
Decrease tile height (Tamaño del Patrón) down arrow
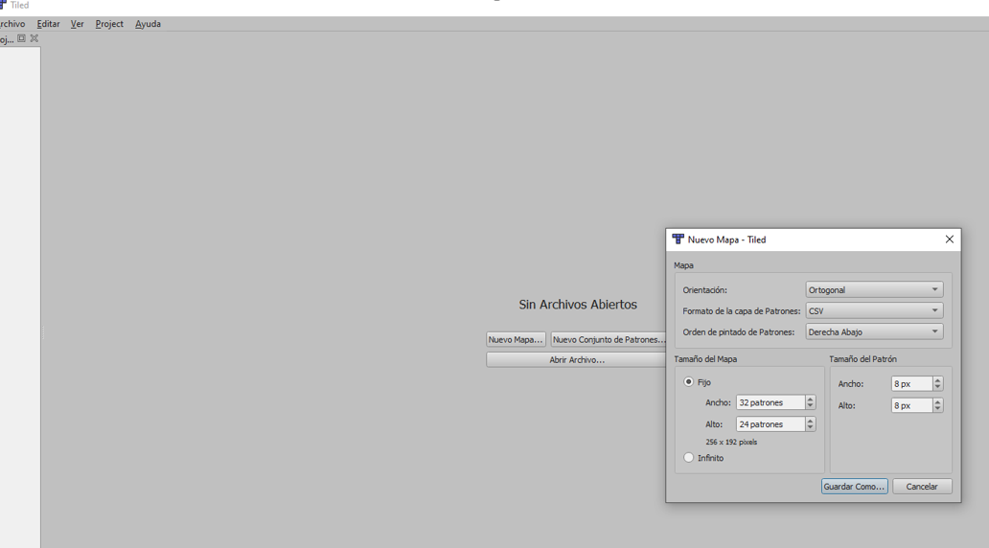[x=937, y=409]
